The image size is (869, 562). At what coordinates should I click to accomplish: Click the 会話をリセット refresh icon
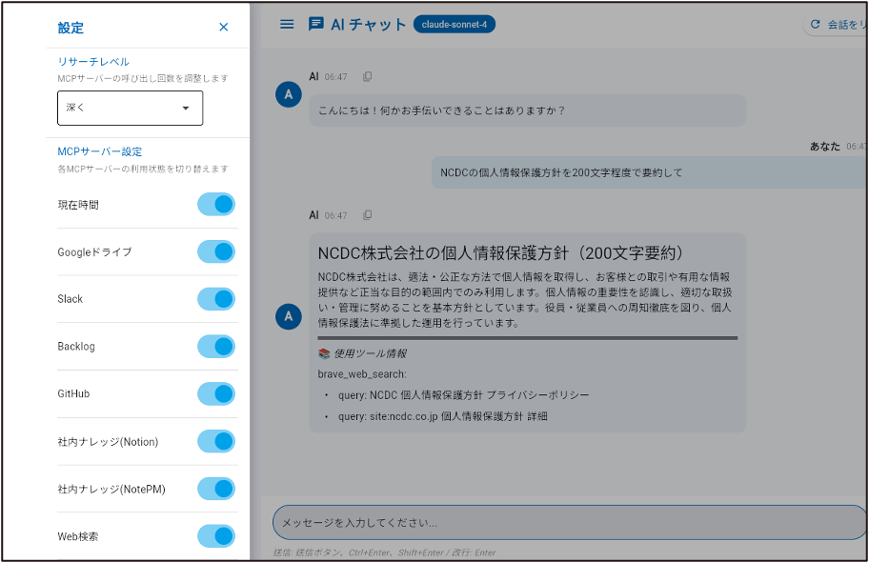click(815, 25)
